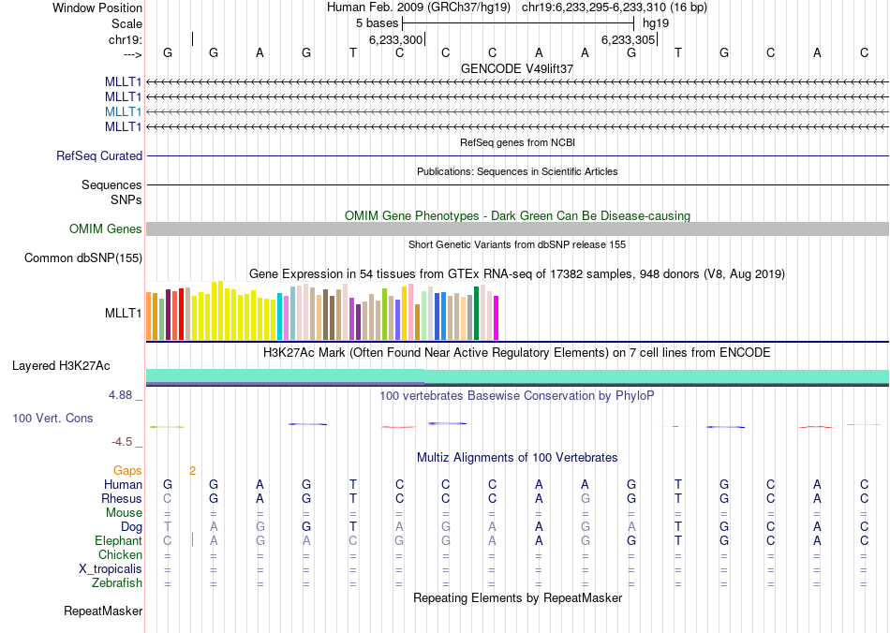Select the Human alignment row label
The width and height of the screenshot is (890, 633).
[x=123, y=484]
